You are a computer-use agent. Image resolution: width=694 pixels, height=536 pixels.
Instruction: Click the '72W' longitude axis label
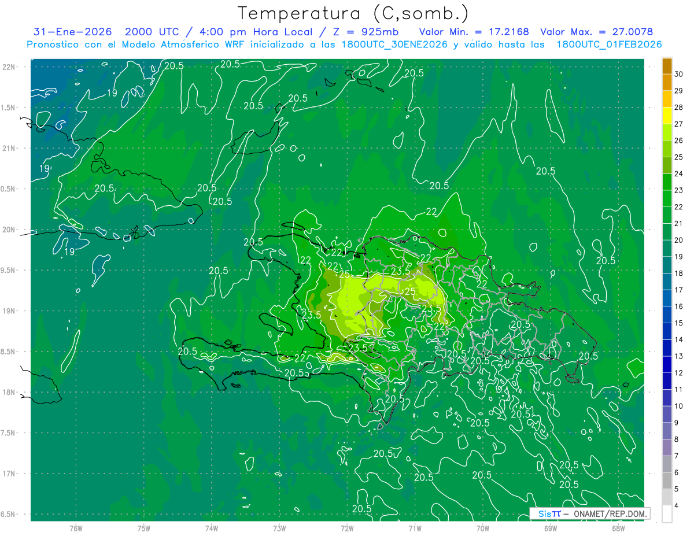(x=347, y=528)
